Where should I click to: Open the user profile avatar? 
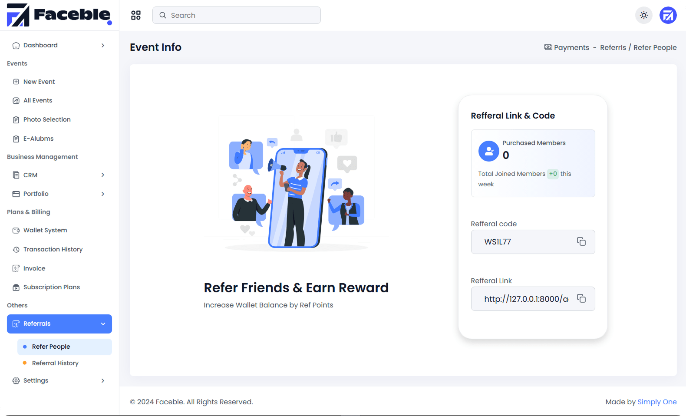coord(668,15)
